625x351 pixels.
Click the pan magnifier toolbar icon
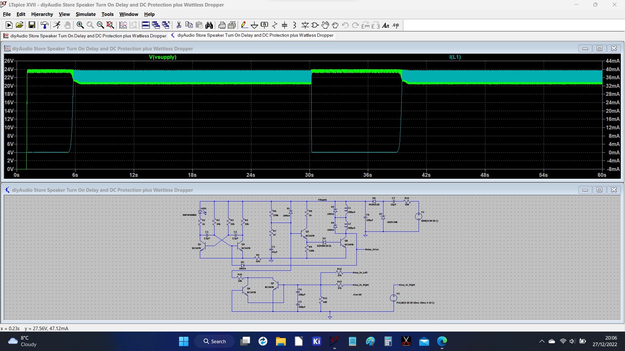(90, 25)
